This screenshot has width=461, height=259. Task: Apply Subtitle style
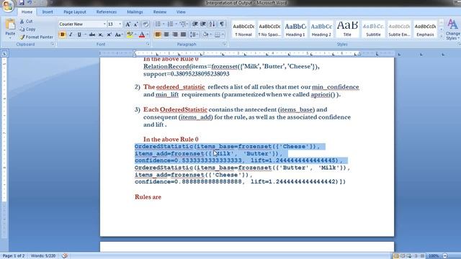(x=373, y=29)
